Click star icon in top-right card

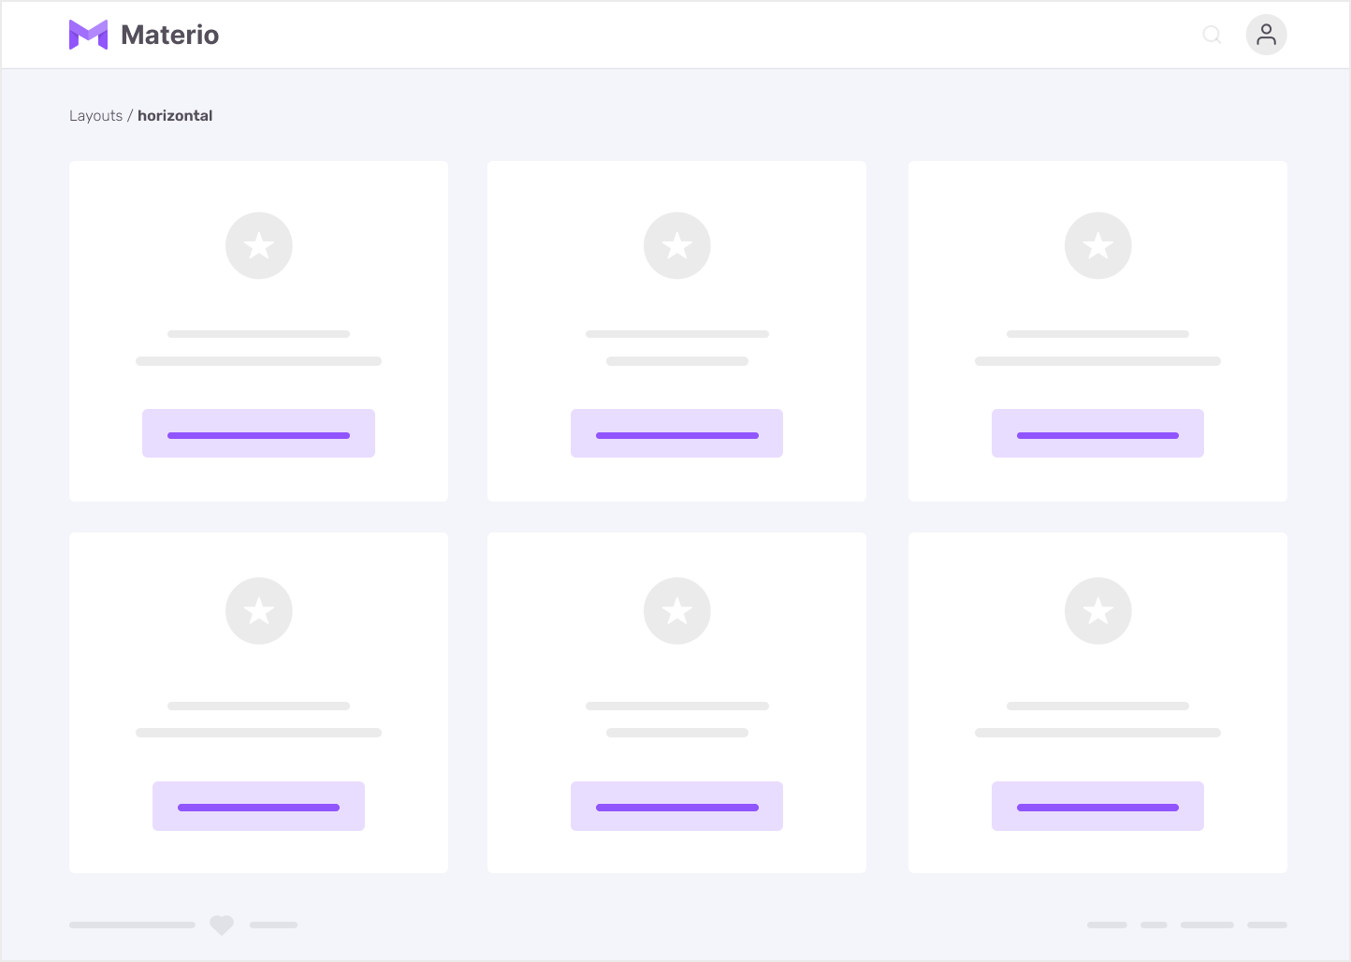pos(1098,246)
